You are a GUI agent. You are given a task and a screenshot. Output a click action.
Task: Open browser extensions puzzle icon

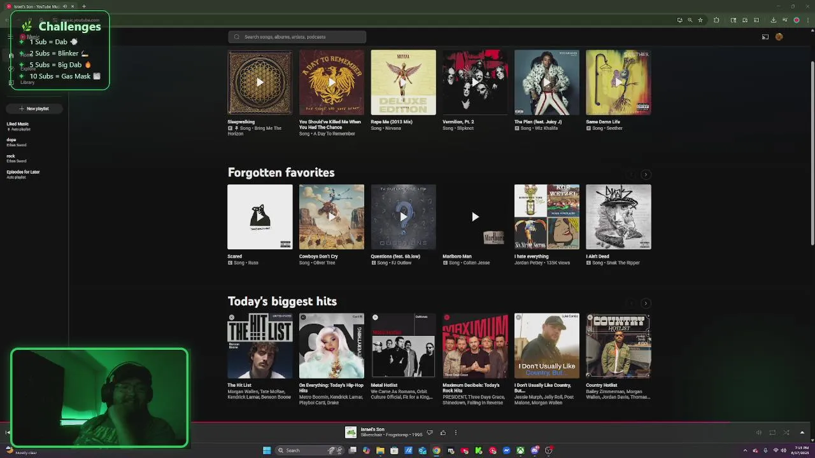click(x=716, y=20)
